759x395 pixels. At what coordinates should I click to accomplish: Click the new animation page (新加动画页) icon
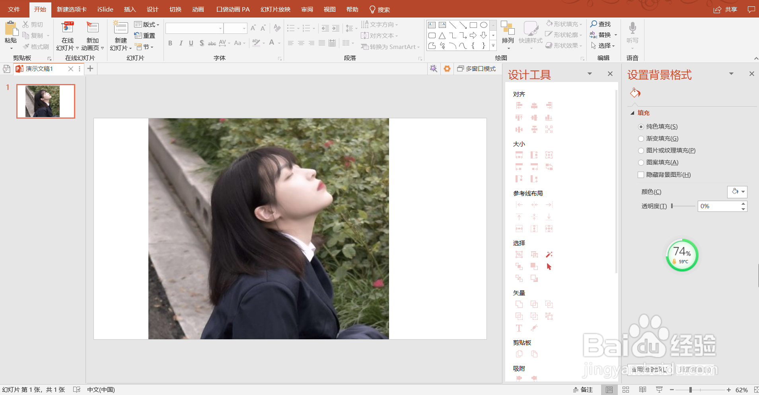tap(93, 28)
